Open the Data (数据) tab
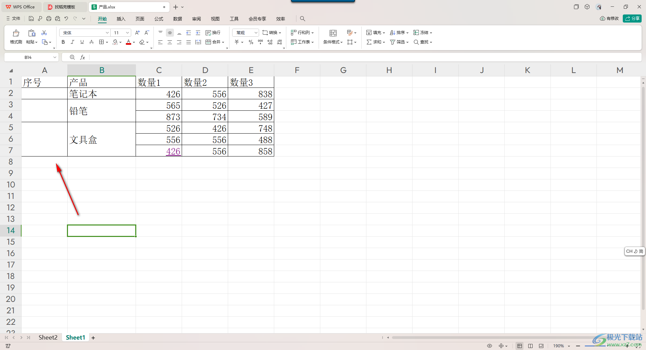Viewport: 646px width, 350px height. tap(177, 19)
